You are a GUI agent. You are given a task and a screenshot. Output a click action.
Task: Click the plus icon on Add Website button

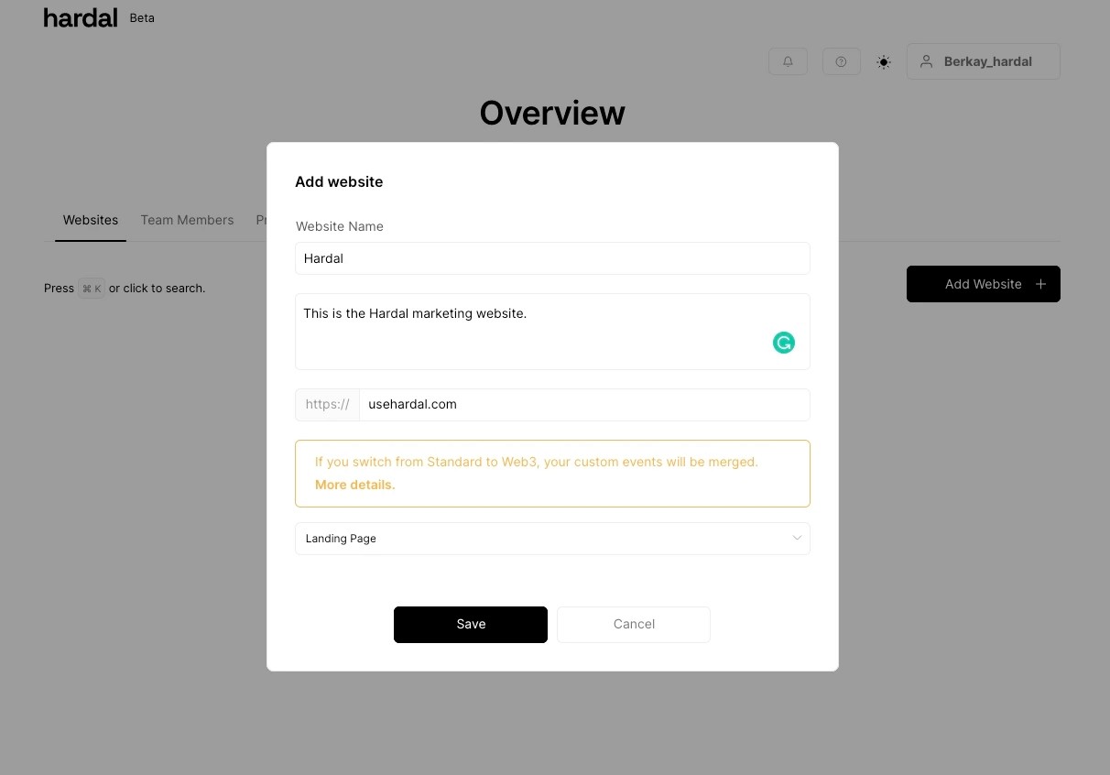click(x=1040, y=284)
